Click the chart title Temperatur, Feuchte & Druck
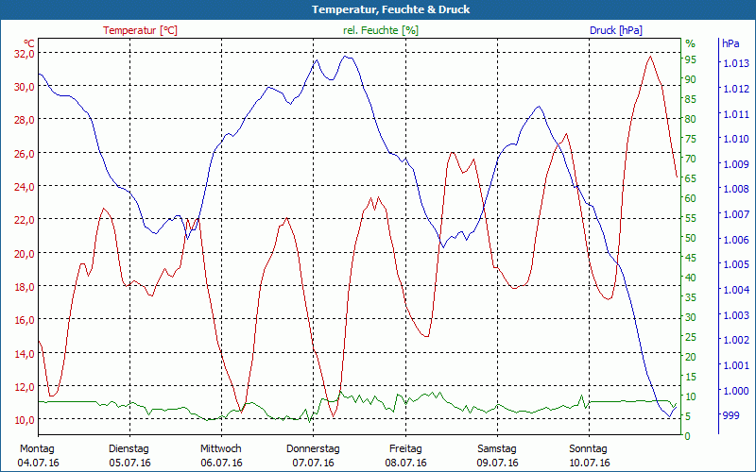756x472 pixels. point(390,9)
